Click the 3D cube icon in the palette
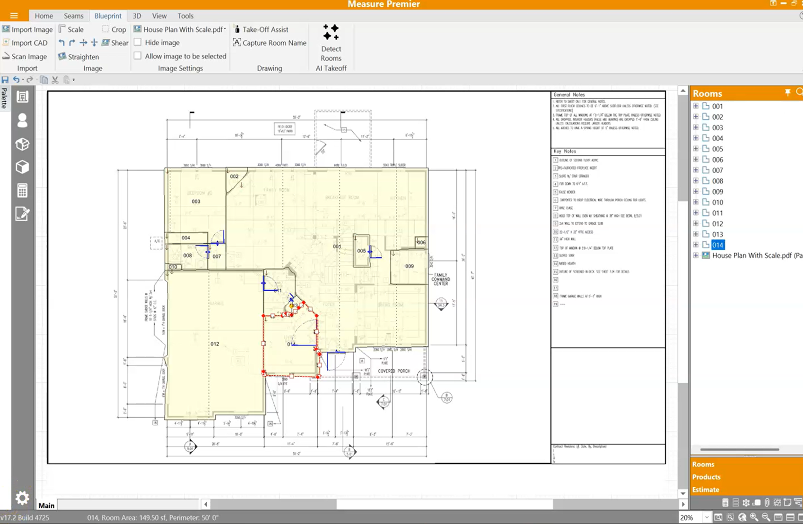Viewport: 803px width, 524px height. [22, 167]
